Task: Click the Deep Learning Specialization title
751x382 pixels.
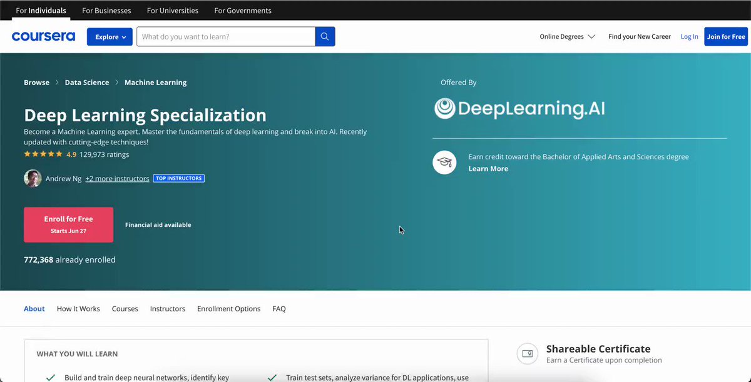Action: 145,115
